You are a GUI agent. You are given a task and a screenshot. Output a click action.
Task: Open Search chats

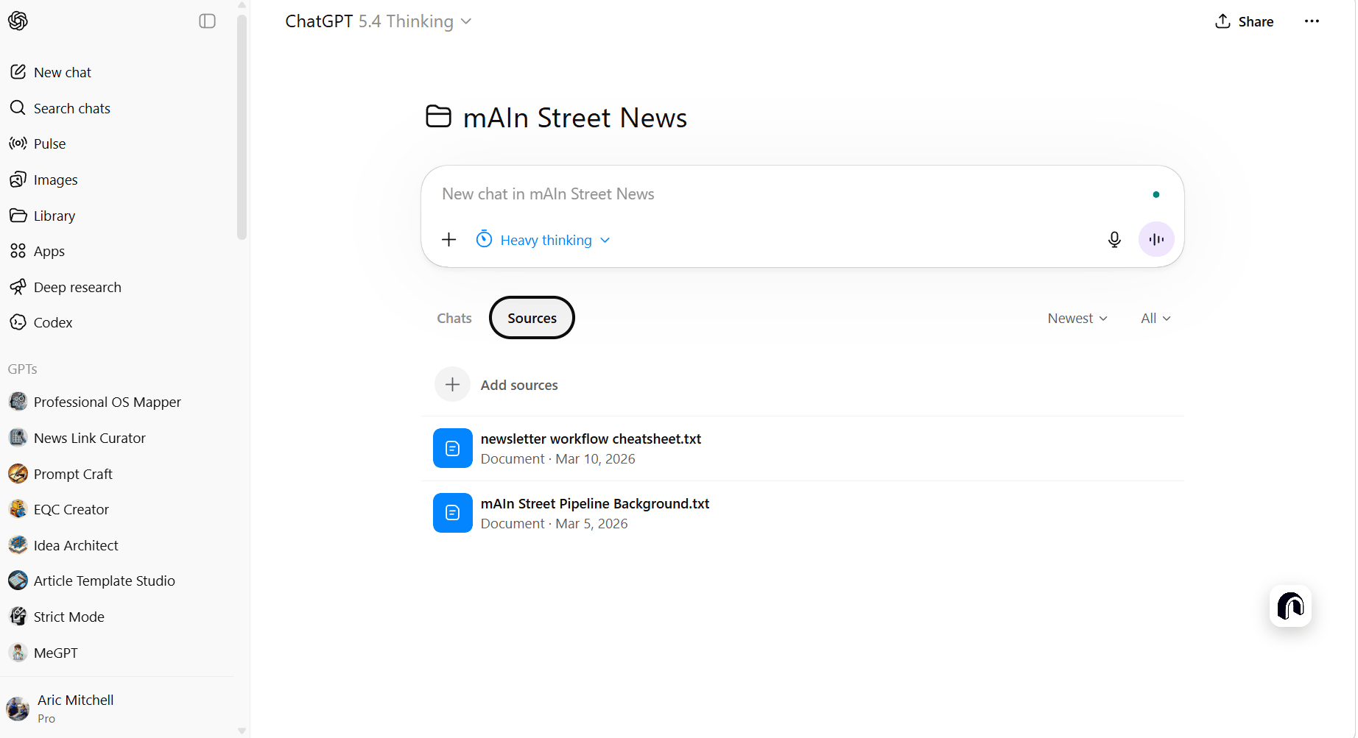click(x=71, y=108)
